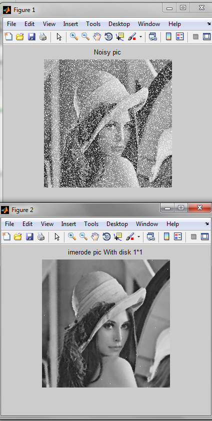Viewport: 212px width, 421px height.
Task: Show Plot Tools and dock Figure 1
Action: (206, 36)
